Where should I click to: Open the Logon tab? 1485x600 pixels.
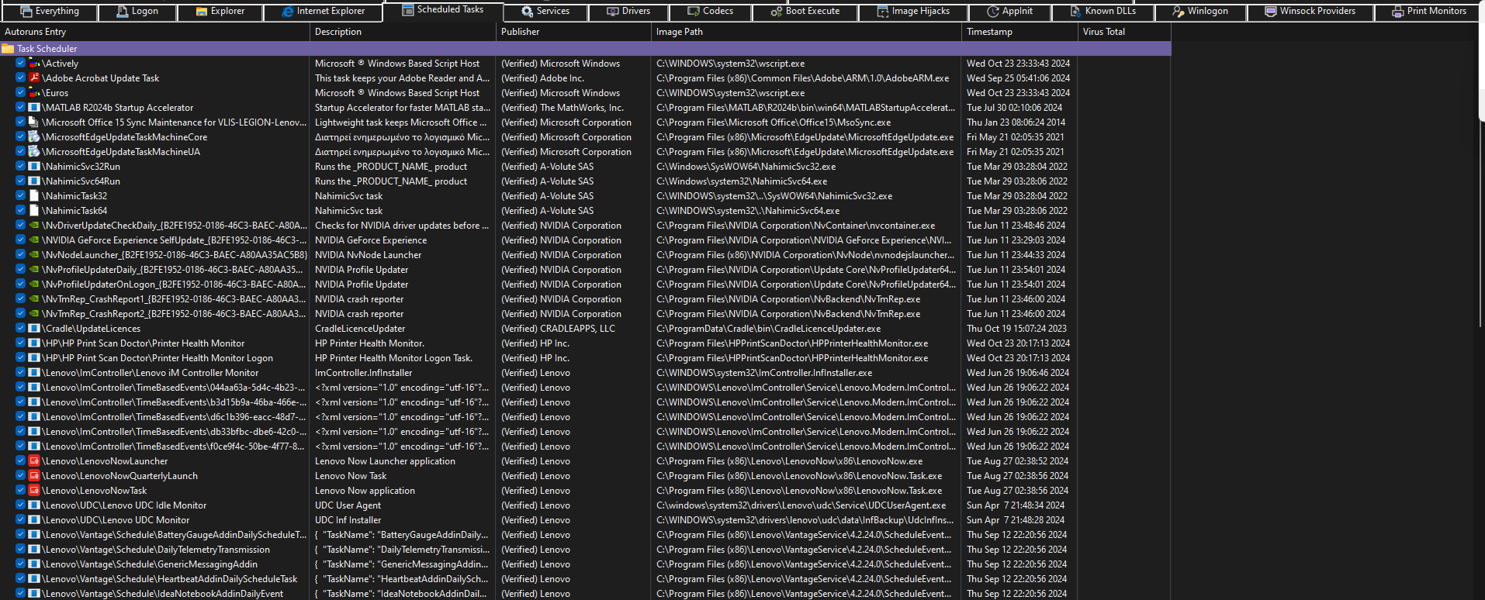137,12
